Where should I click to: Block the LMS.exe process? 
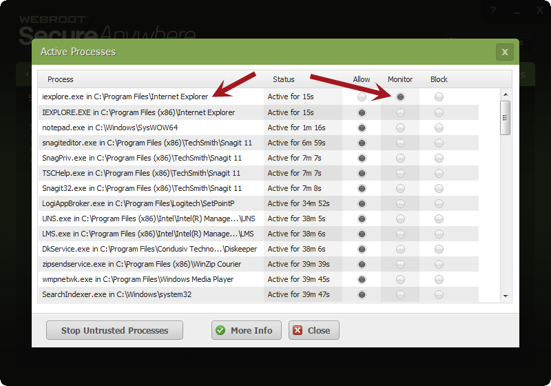click(439, 234)
